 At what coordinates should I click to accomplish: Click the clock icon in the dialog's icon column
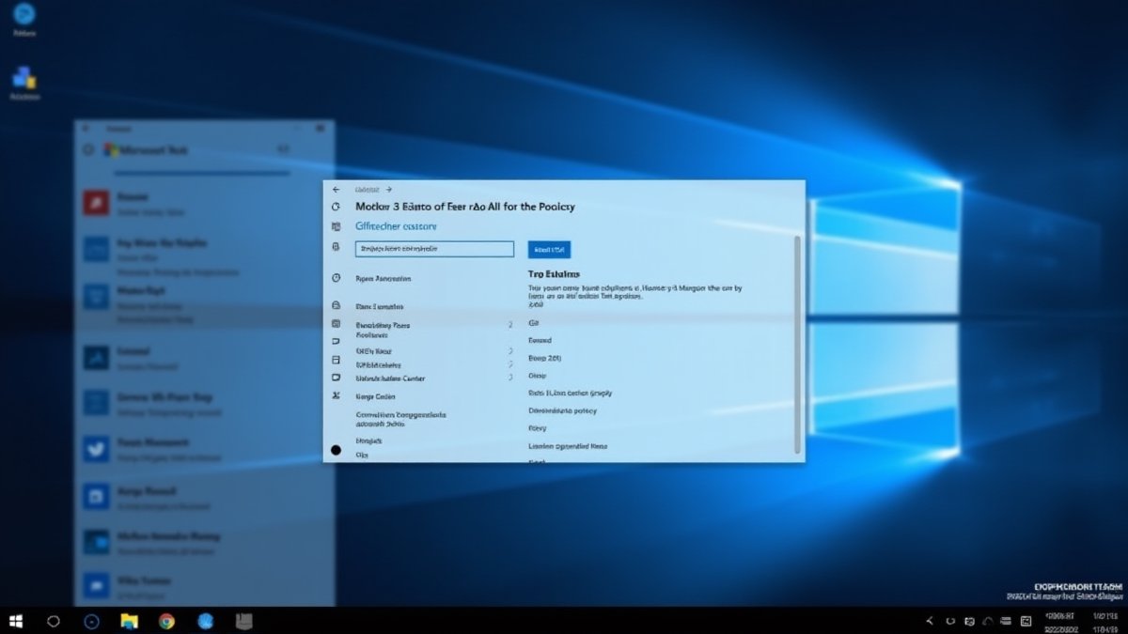337,278
